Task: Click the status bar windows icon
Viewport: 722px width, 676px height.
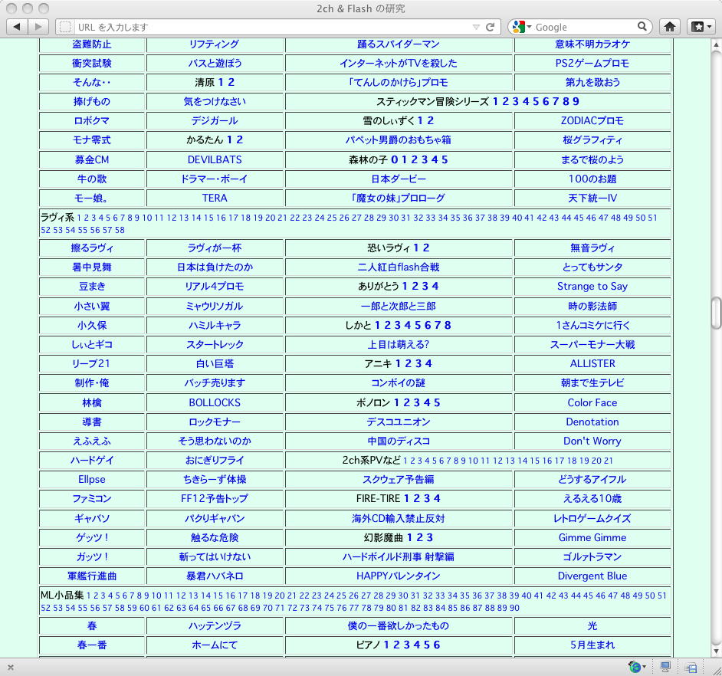Action: 691,667
